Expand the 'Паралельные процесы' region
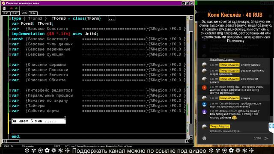274x154 pixels. pos(10,95)
